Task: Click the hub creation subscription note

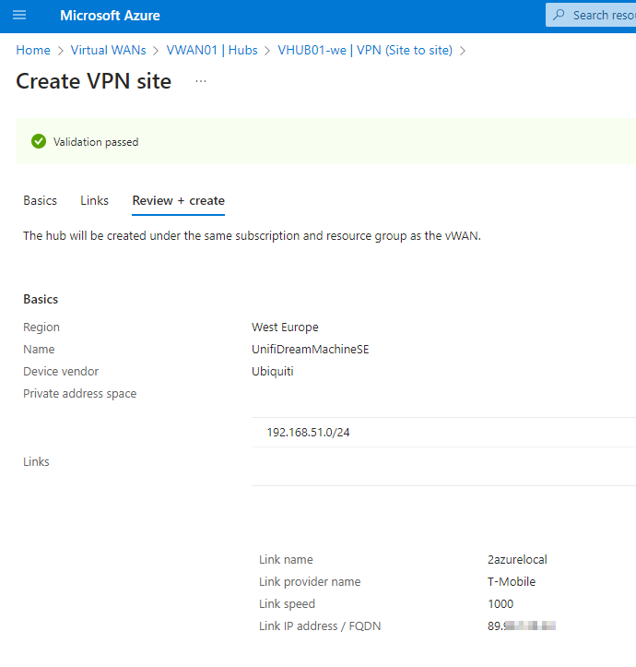Action: coord(253,235)
